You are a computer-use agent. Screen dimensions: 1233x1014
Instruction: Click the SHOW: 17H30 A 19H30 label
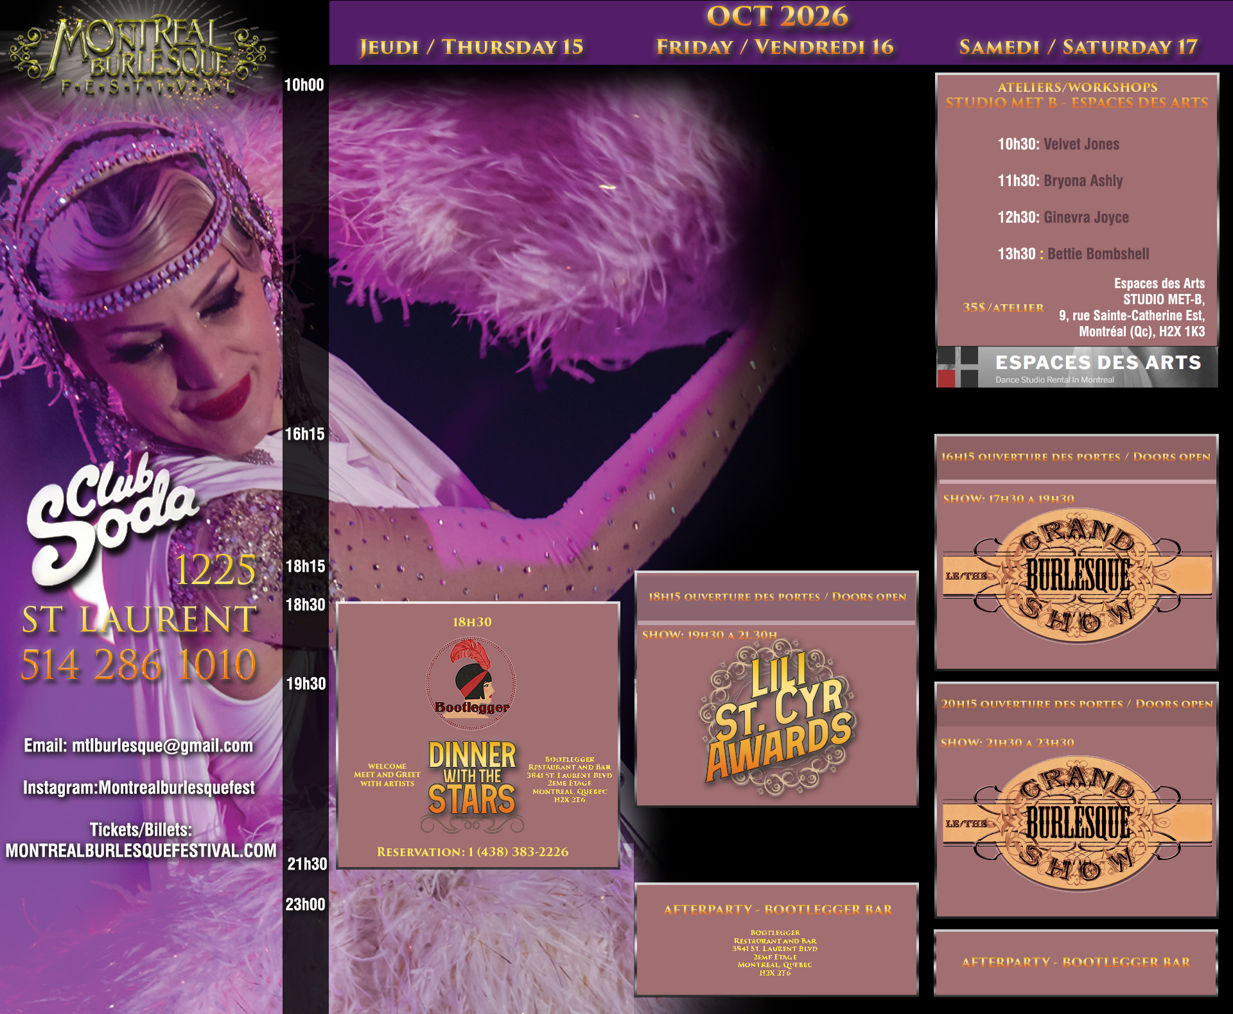pyautogui.click(x=1008, y=499)
